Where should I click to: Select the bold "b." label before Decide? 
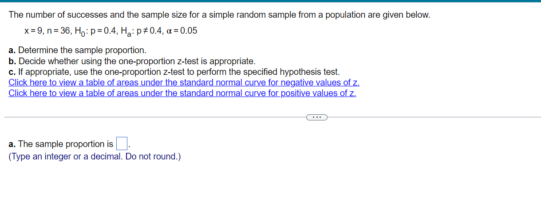[12, 61]
